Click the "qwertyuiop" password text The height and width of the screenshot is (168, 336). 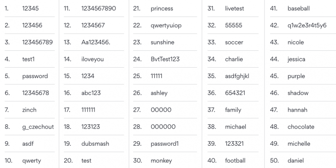point(166,26)
